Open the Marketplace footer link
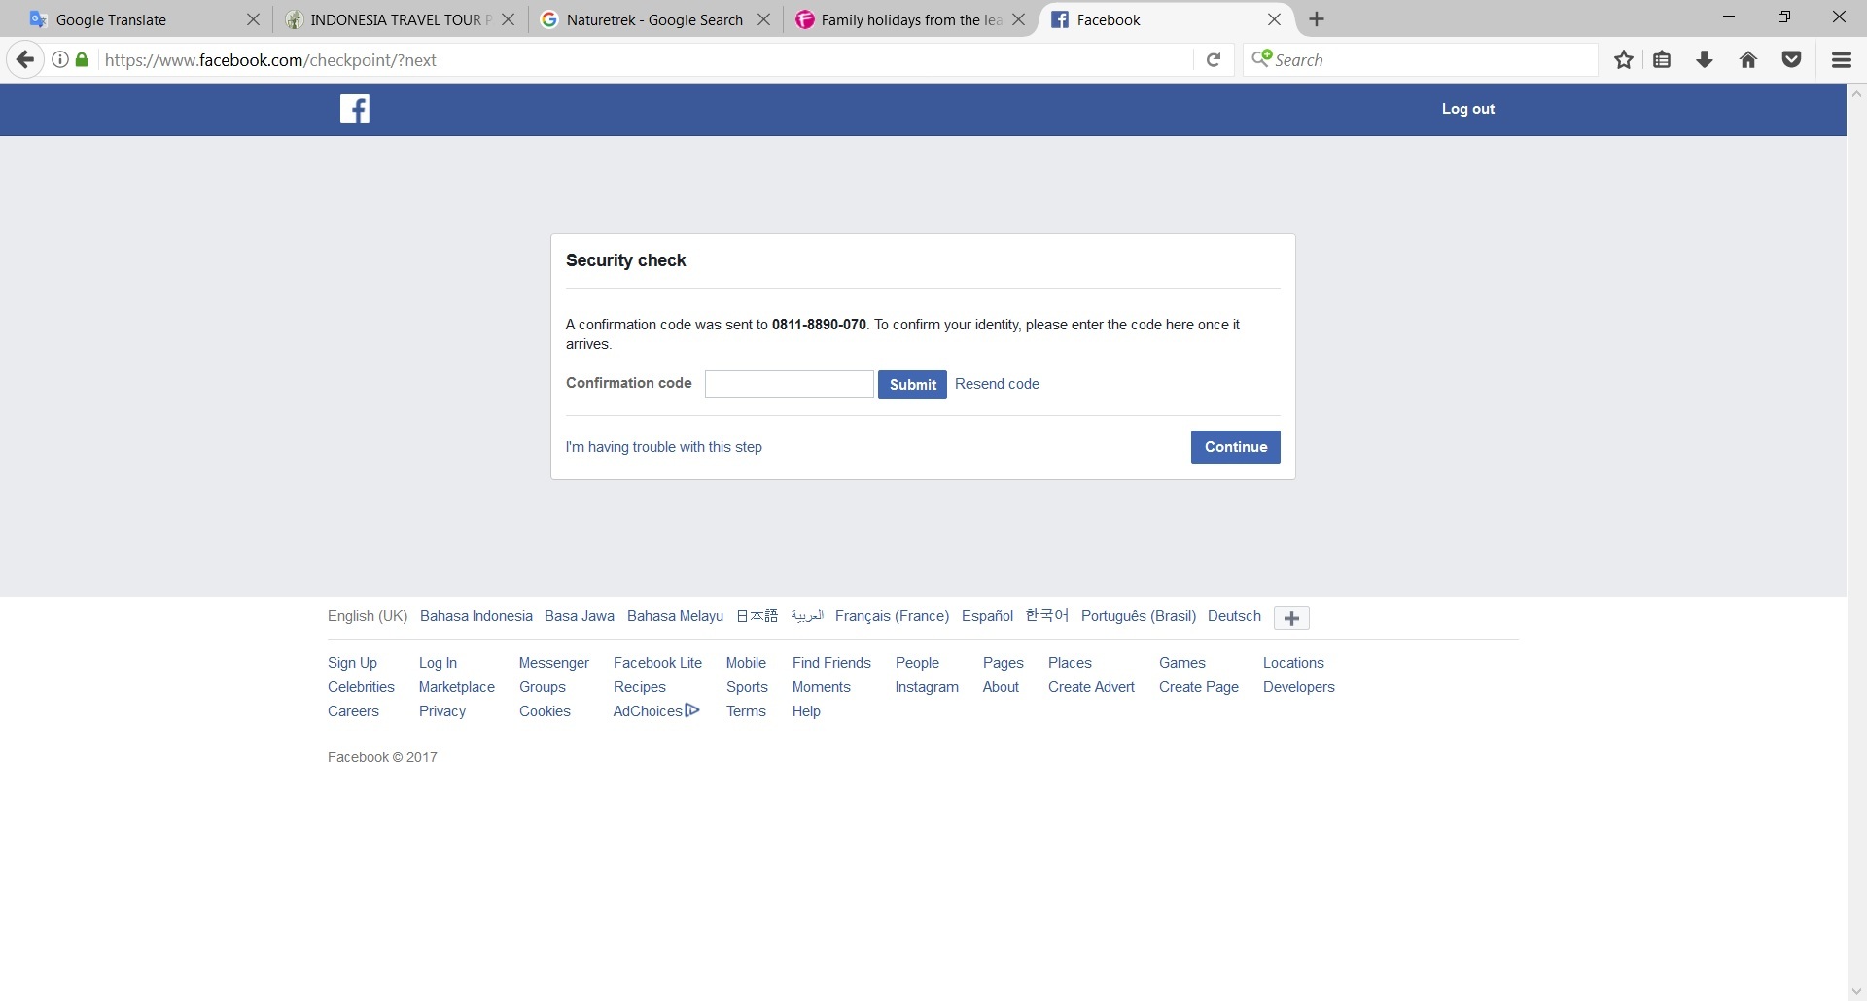 click(x=457, y=687)
